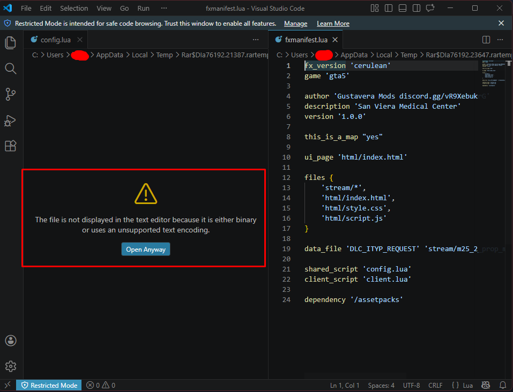The height and width of the screenshot is (392, 513).
Task: Click the Open Anyway button
Action: (x=145, y=249)
